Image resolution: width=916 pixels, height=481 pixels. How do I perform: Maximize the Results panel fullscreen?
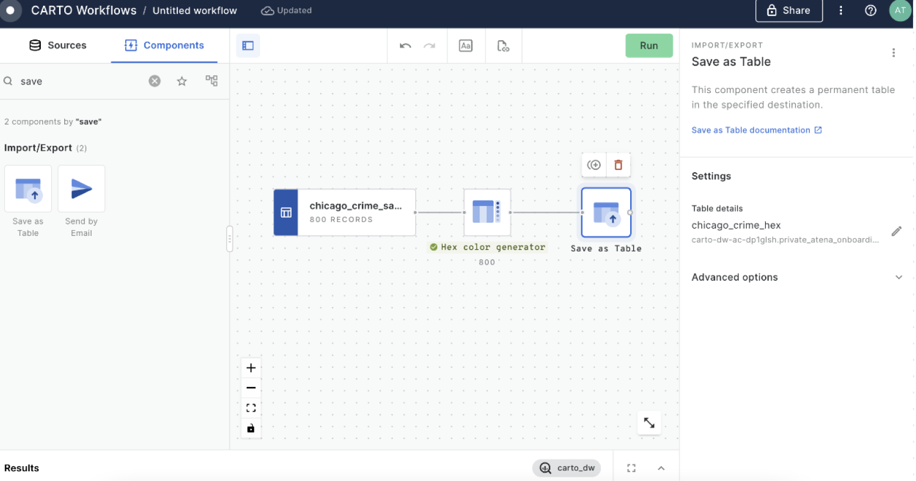[631, 468]
